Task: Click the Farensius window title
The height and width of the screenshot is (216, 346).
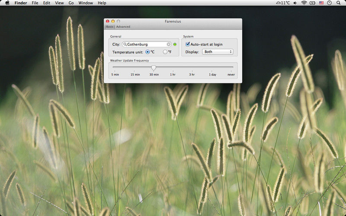Action: click(x=173, y=21)
